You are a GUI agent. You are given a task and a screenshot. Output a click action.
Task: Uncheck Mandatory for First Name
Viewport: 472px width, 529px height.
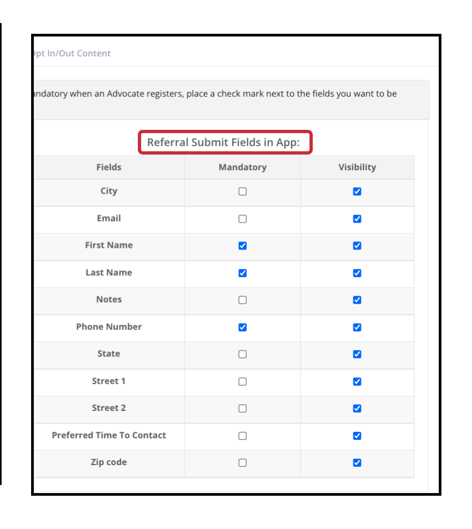[x=242, y=246]
